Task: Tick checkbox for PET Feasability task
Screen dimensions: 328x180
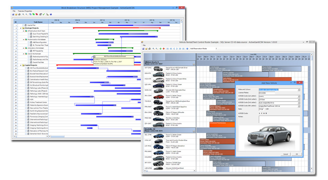Action: pos(29,51)
